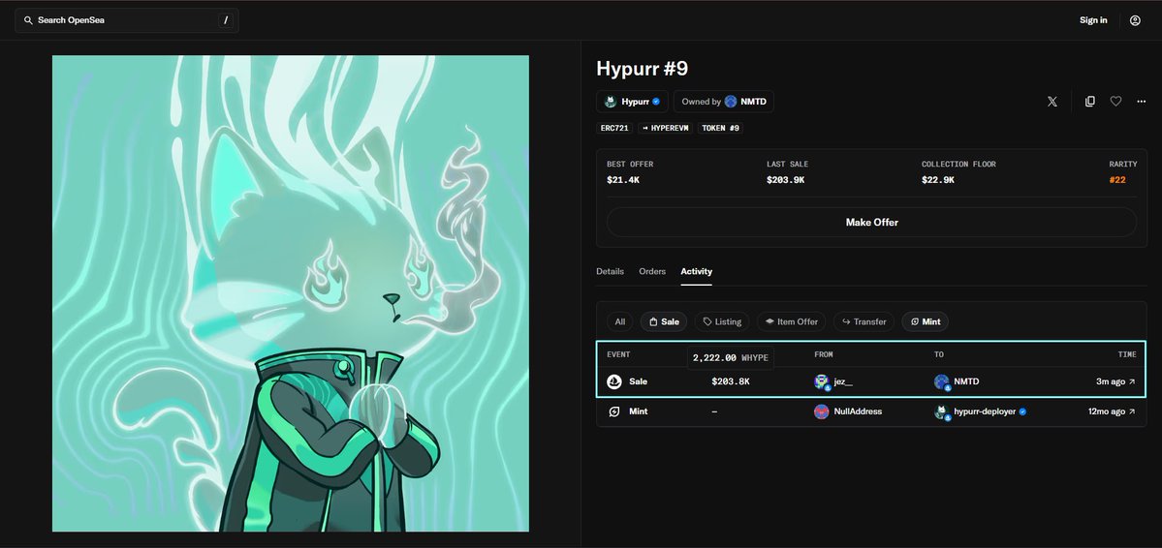Select the Activity tab

(697, 271)
